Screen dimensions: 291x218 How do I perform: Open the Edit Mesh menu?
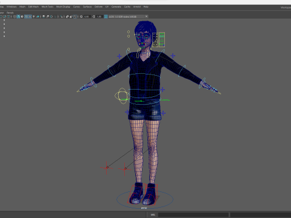tap(33, 7)
